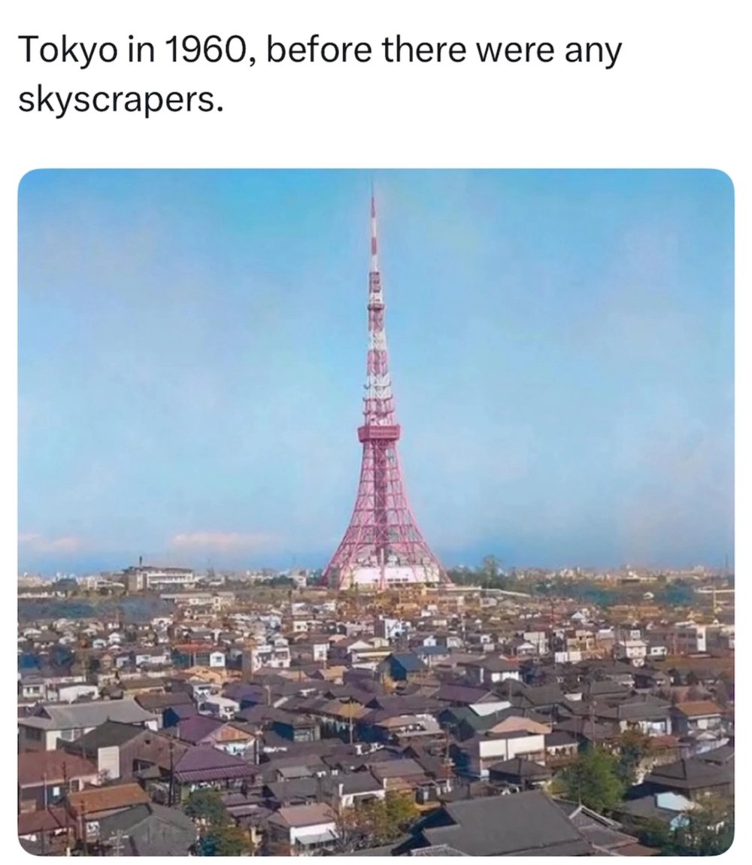Click the tower's lattice legs below the deck
752x865 pixels.
(382, 508)
